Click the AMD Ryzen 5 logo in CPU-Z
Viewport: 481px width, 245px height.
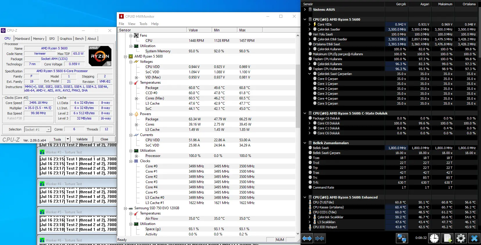click(100, 56)
